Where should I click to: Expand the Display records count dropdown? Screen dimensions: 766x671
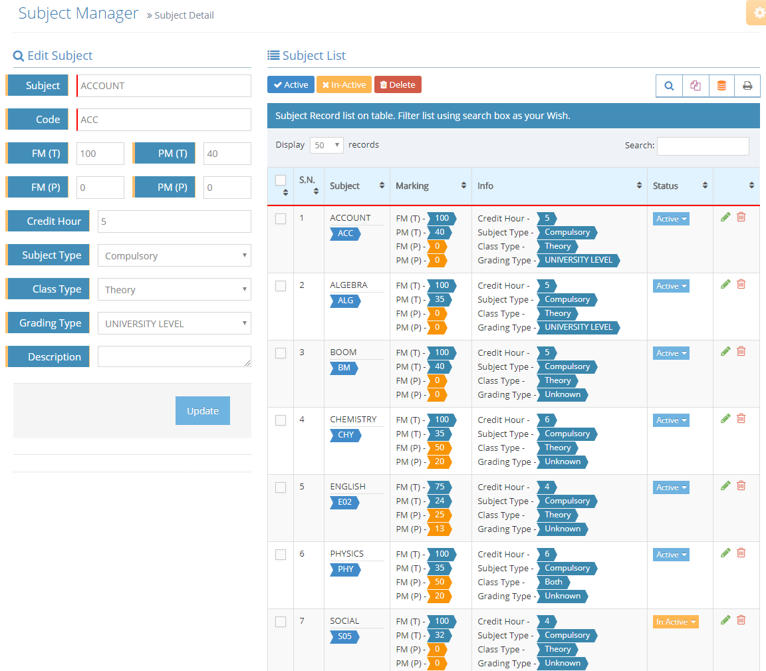coord(326,145)
